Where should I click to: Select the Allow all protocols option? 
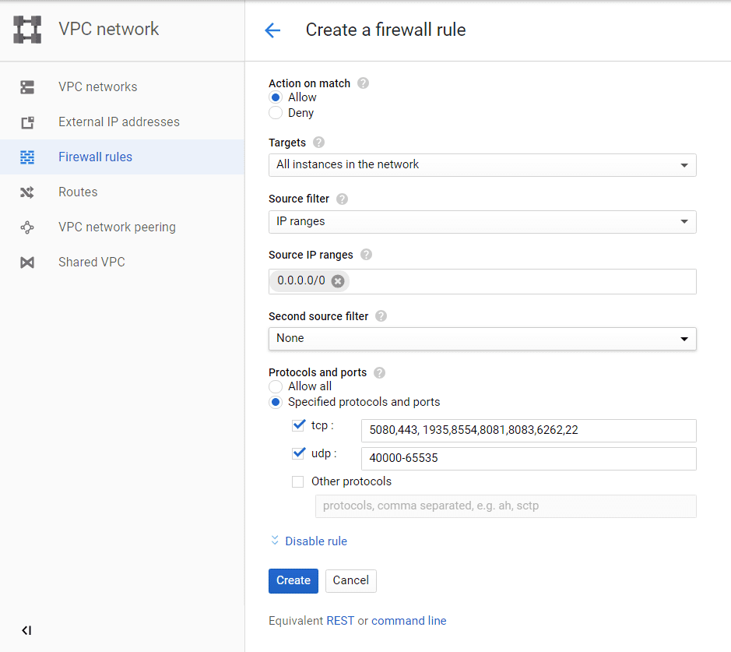(276, 386)
